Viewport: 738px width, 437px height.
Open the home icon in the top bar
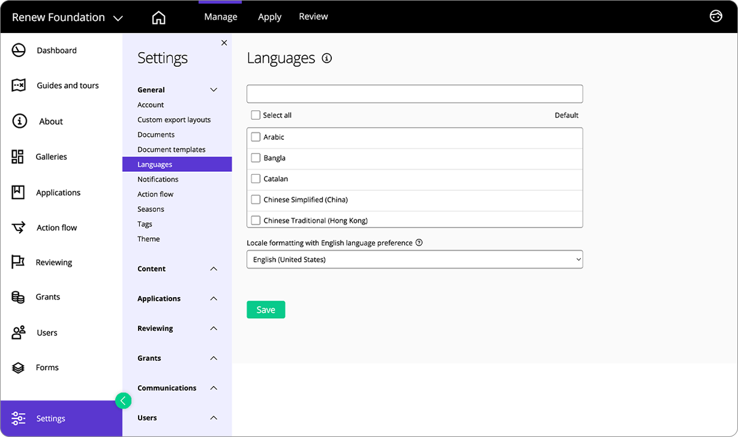(x=158, y=17)
